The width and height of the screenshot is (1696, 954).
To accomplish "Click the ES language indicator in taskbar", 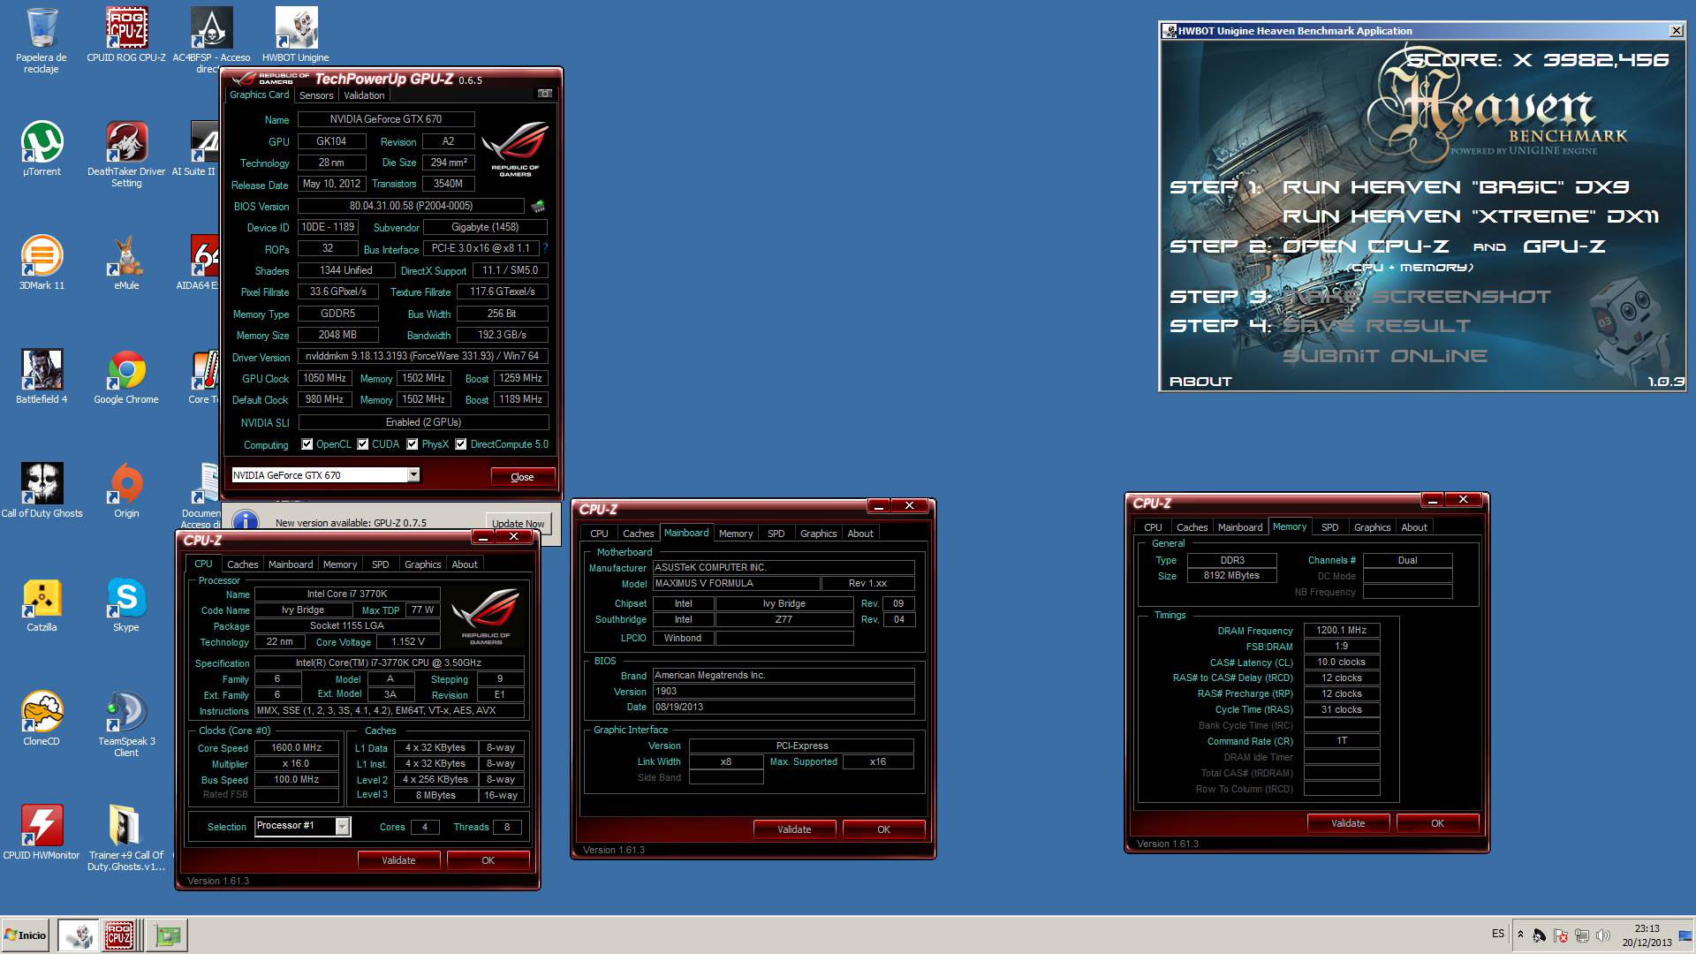I will [x=1497, y=934].
